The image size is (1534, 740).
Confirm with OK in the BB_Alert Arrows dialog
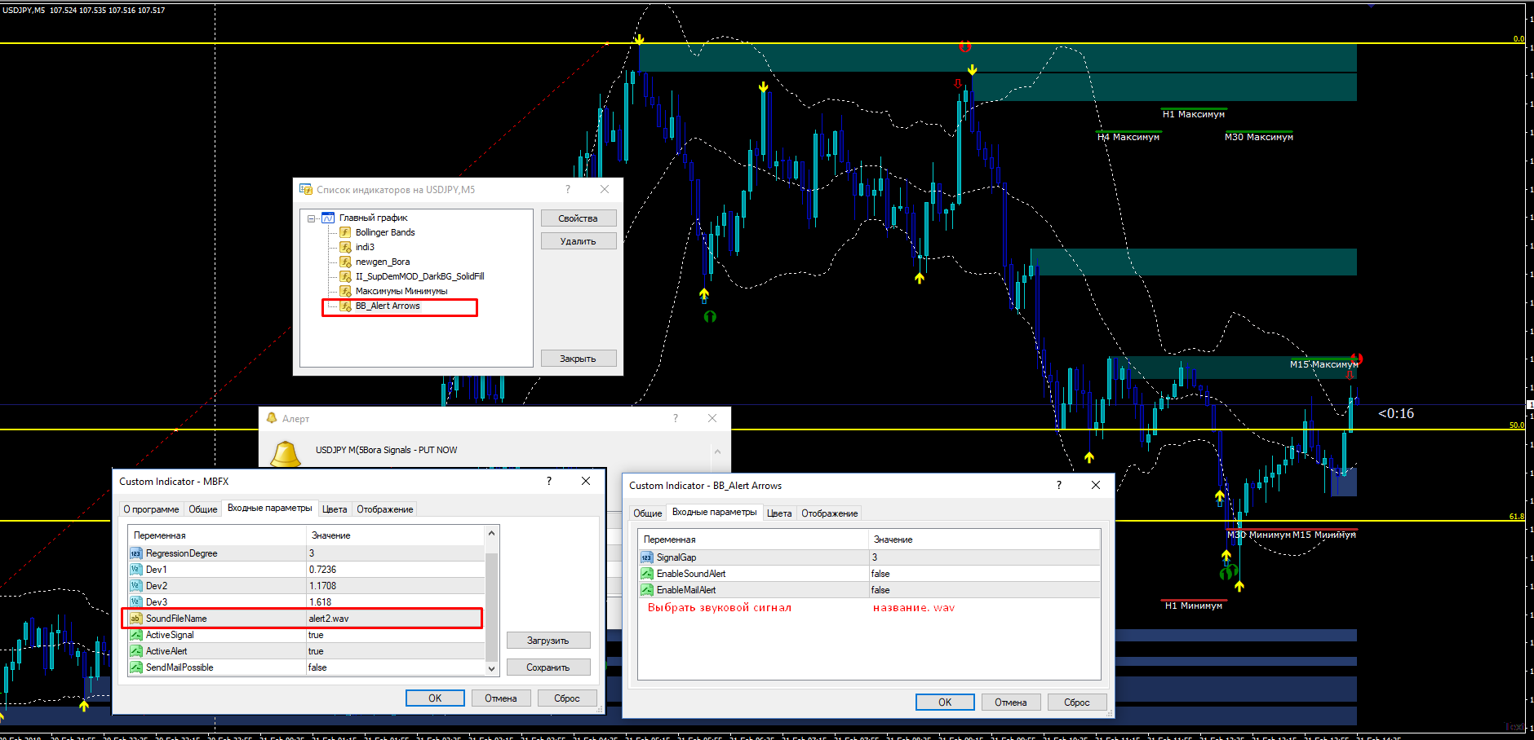coord(945,703)
